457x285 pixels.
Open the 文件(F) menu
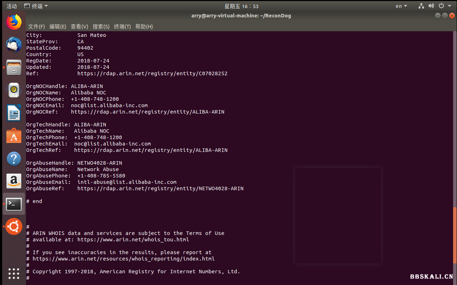tap(37, 27)
